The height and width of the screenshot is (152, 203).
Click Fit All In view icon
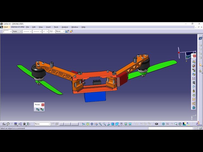[88, 124]
